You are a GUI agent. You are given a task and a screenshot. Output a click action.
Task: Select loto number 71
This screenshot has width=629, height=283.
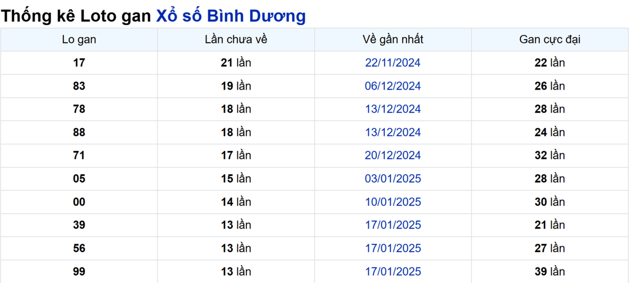(79, 156)
